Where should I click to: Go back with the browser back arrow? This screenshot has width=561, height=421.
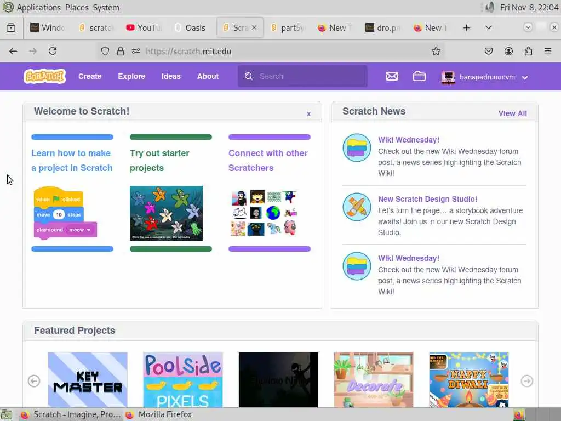coord(13,51)
